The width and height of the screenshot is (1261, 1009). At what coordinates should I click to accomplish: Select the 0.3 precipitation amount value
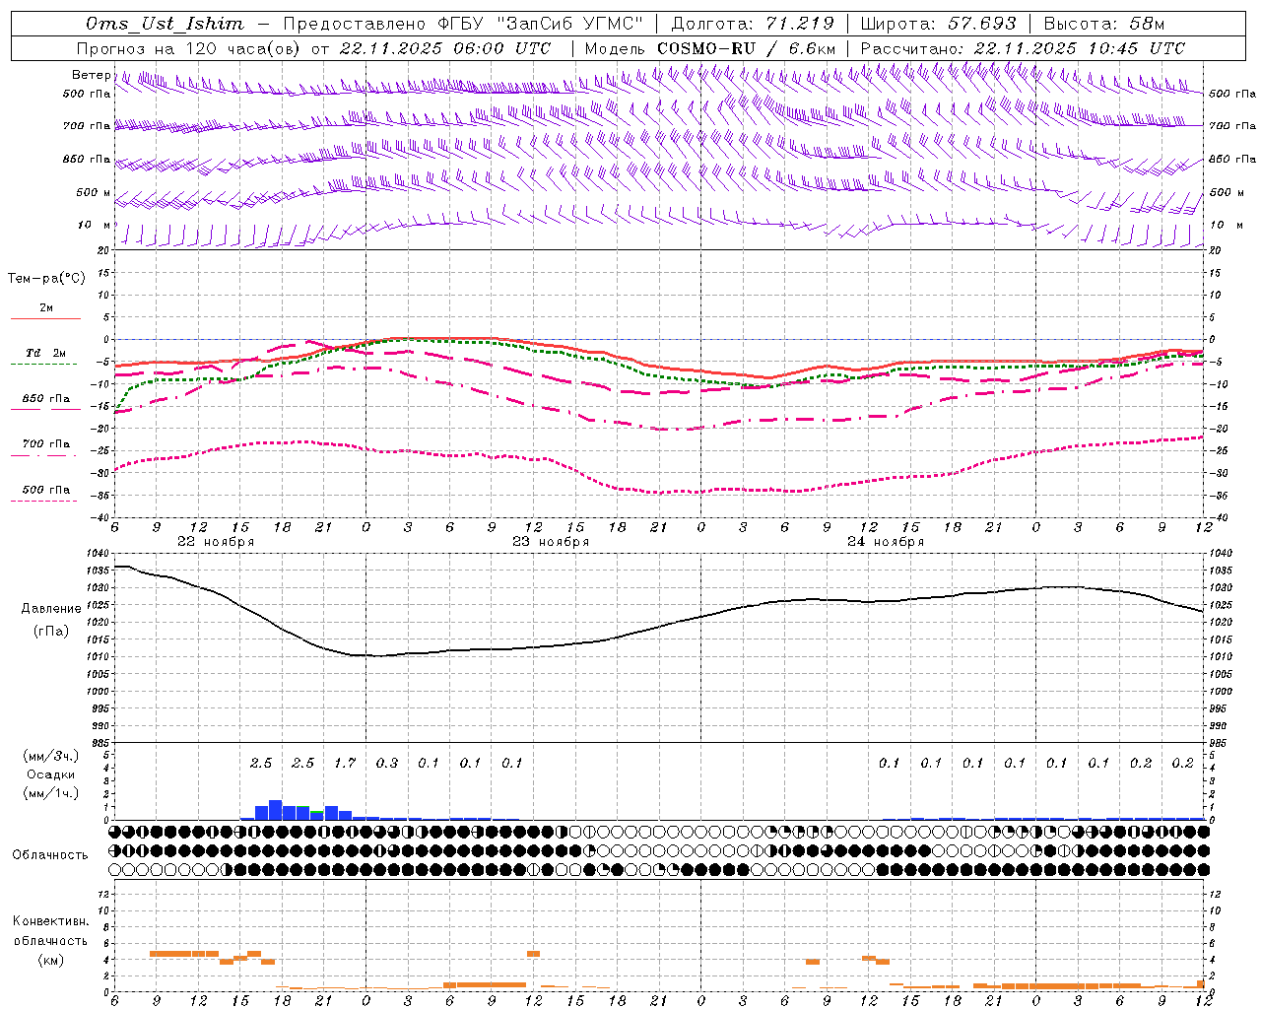coord(387,763)
